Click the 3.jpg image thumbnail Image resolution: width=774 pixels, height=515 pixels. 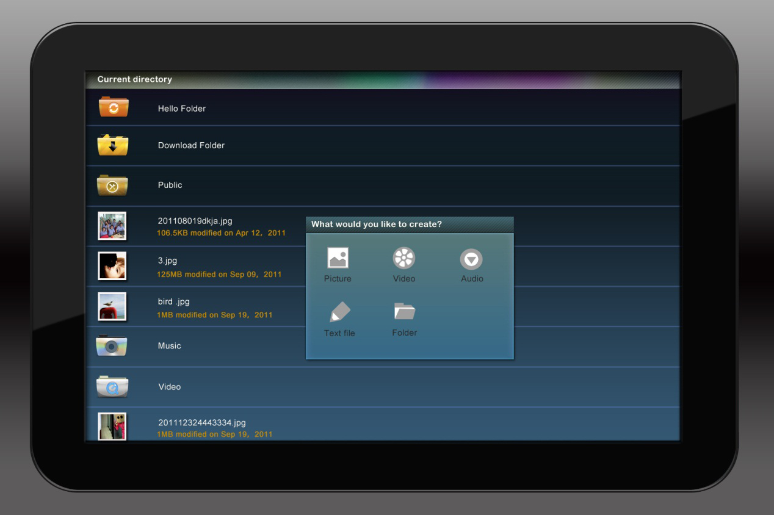(112, 266)
